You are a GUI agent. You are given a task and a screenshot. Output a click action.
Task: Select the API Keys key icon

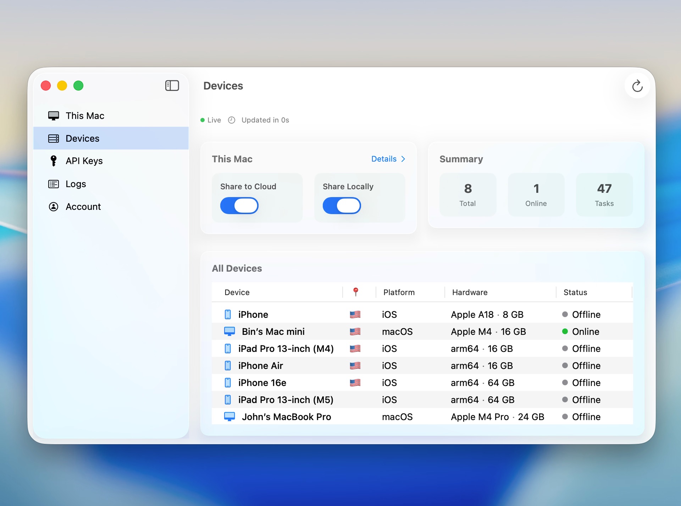(54, 160)
